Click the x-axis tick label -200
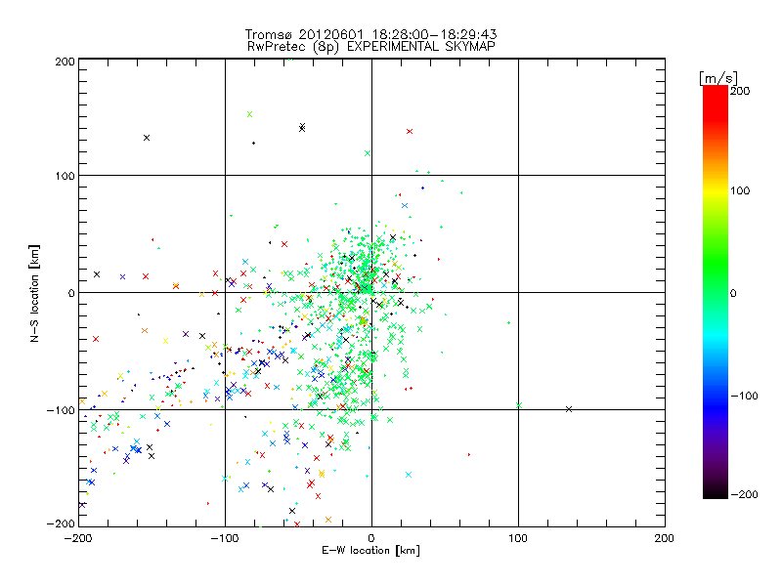 tap(78, 538)
